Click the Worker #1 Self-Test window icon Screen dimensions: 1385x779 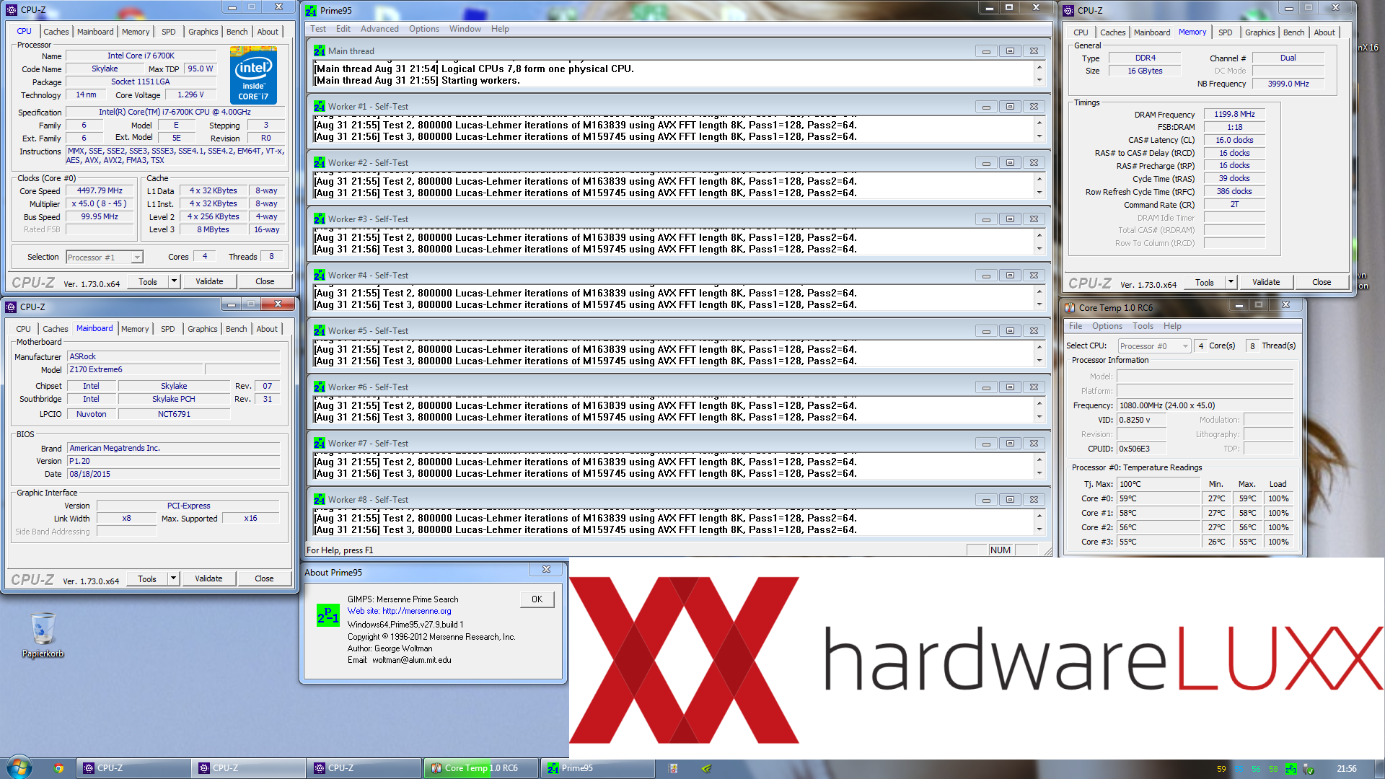(320, 107)
